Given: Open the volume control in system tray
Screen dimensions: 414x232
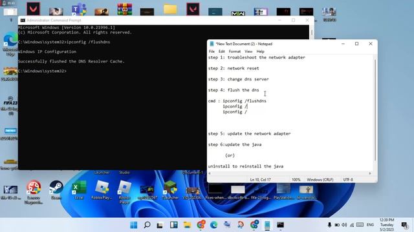Looking at the screenshot, I should point(344,225).
